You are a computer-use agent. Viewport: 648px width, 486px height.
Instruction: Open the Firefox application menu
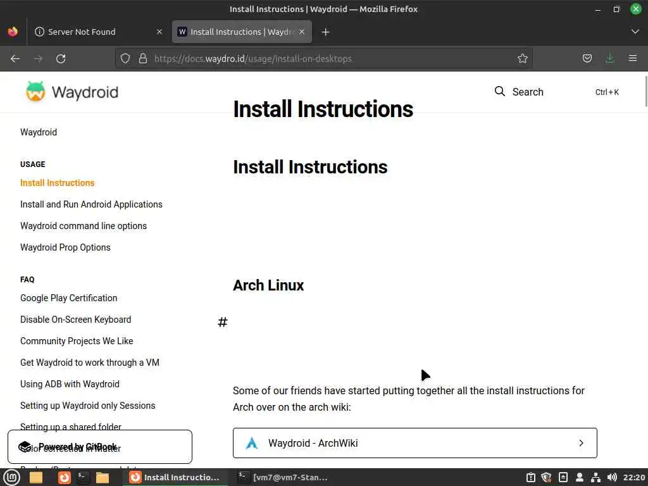pos(633,58)
